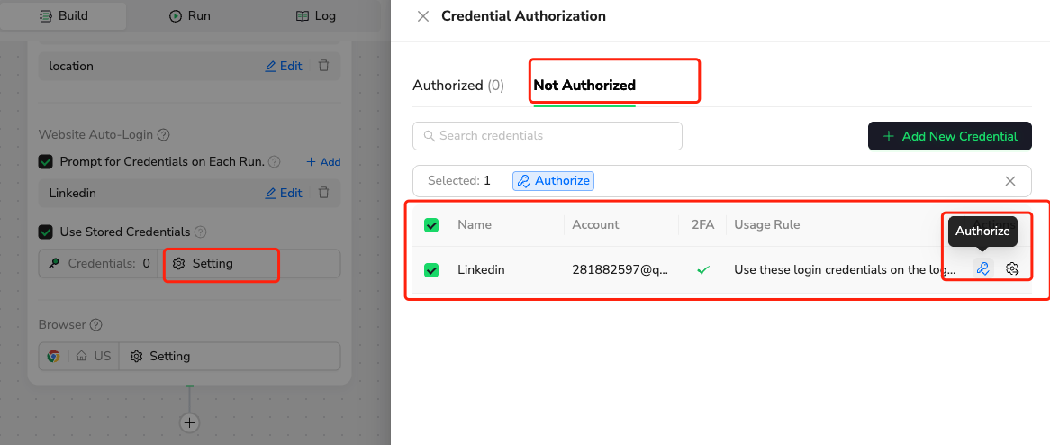Click the Authorize key icon in Linkedin row
Screen dimensions: 1050x445
(982, 268)
